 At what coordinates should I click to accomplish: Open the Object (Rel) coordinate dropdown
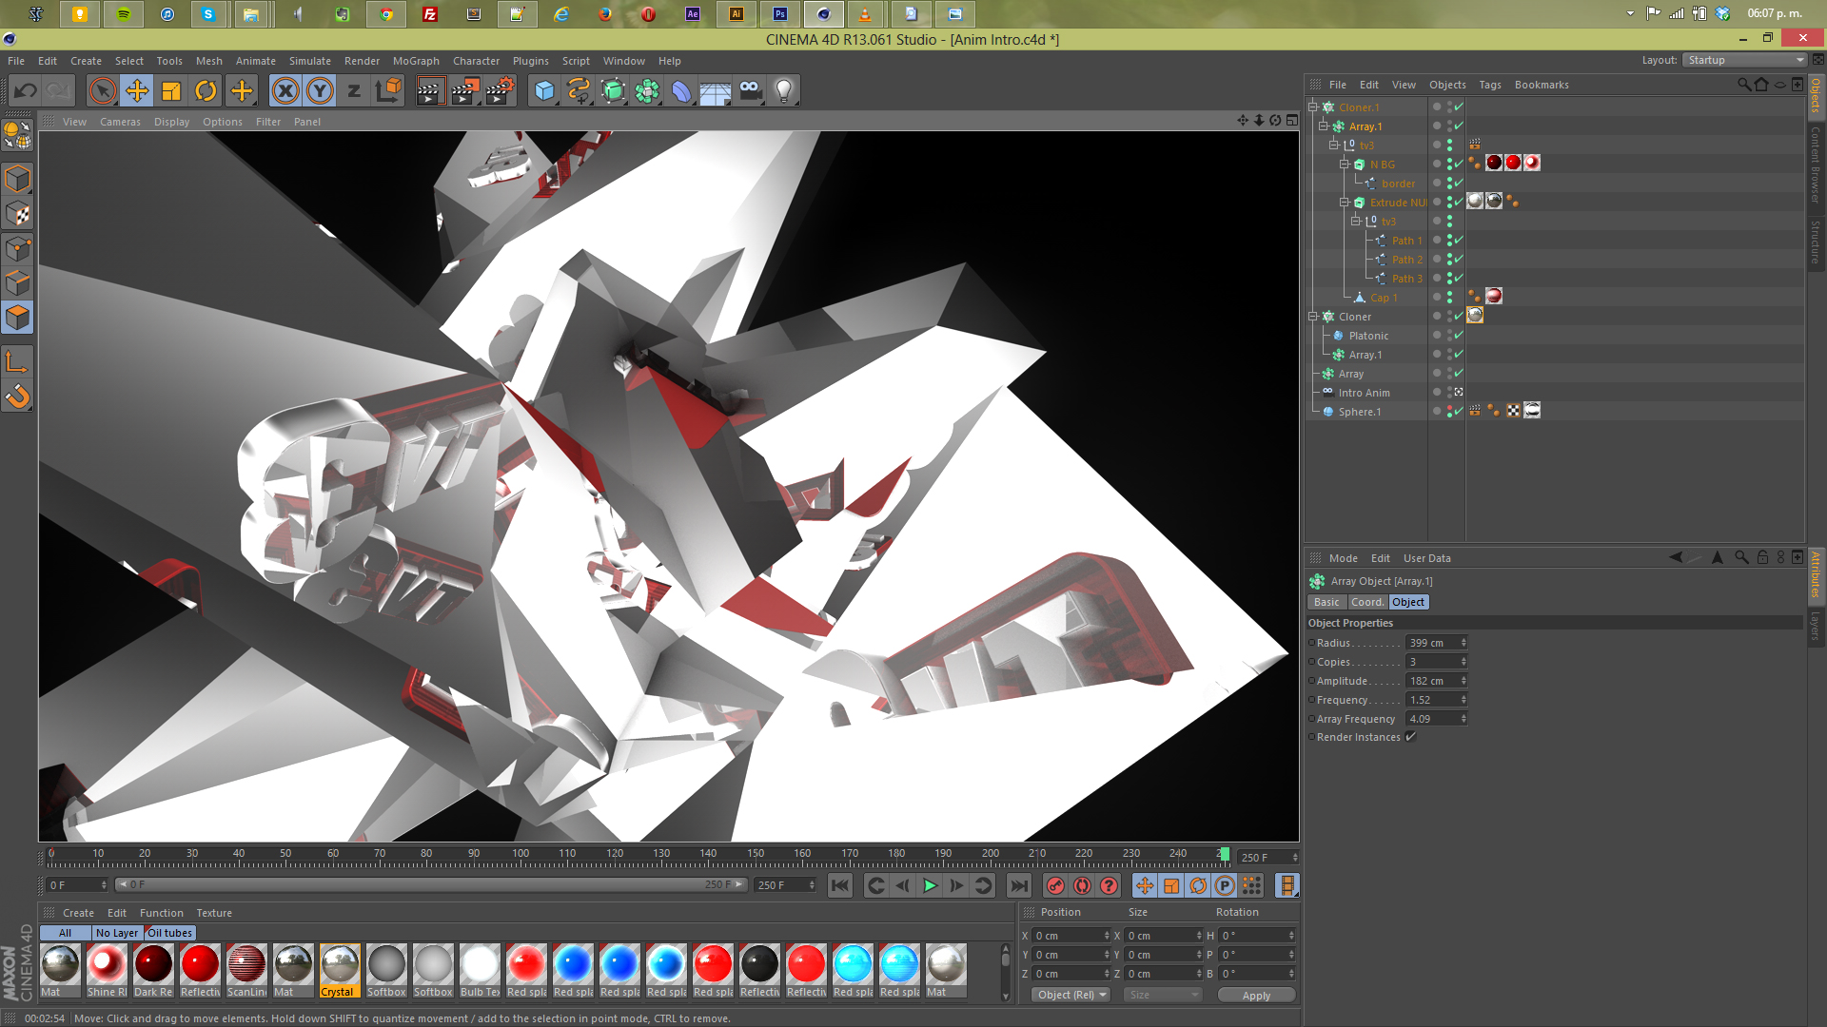(x=1071, y=995)
